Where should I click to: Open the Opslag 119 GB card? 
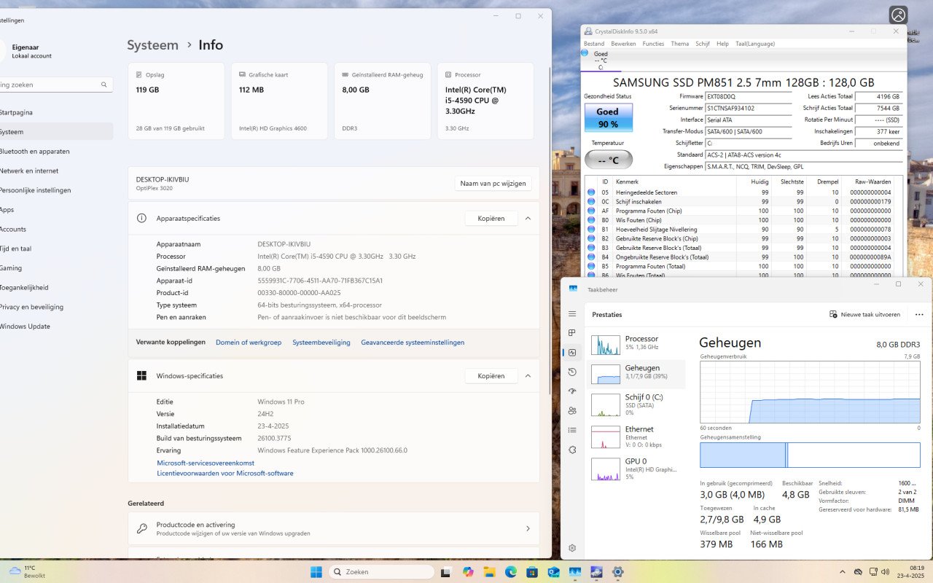point(176,101)
